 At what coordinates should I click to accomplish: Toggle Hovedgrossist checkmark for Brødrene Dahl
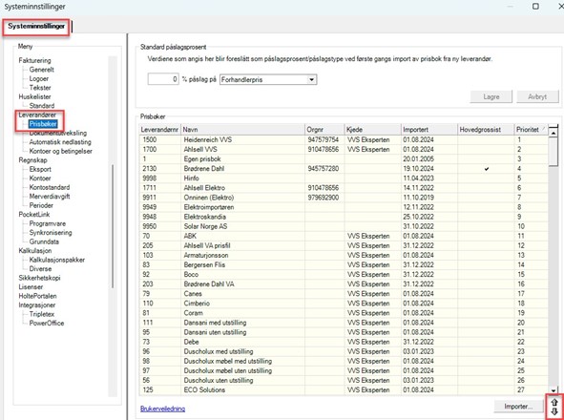pyautogui.click(x=487, y=169)
